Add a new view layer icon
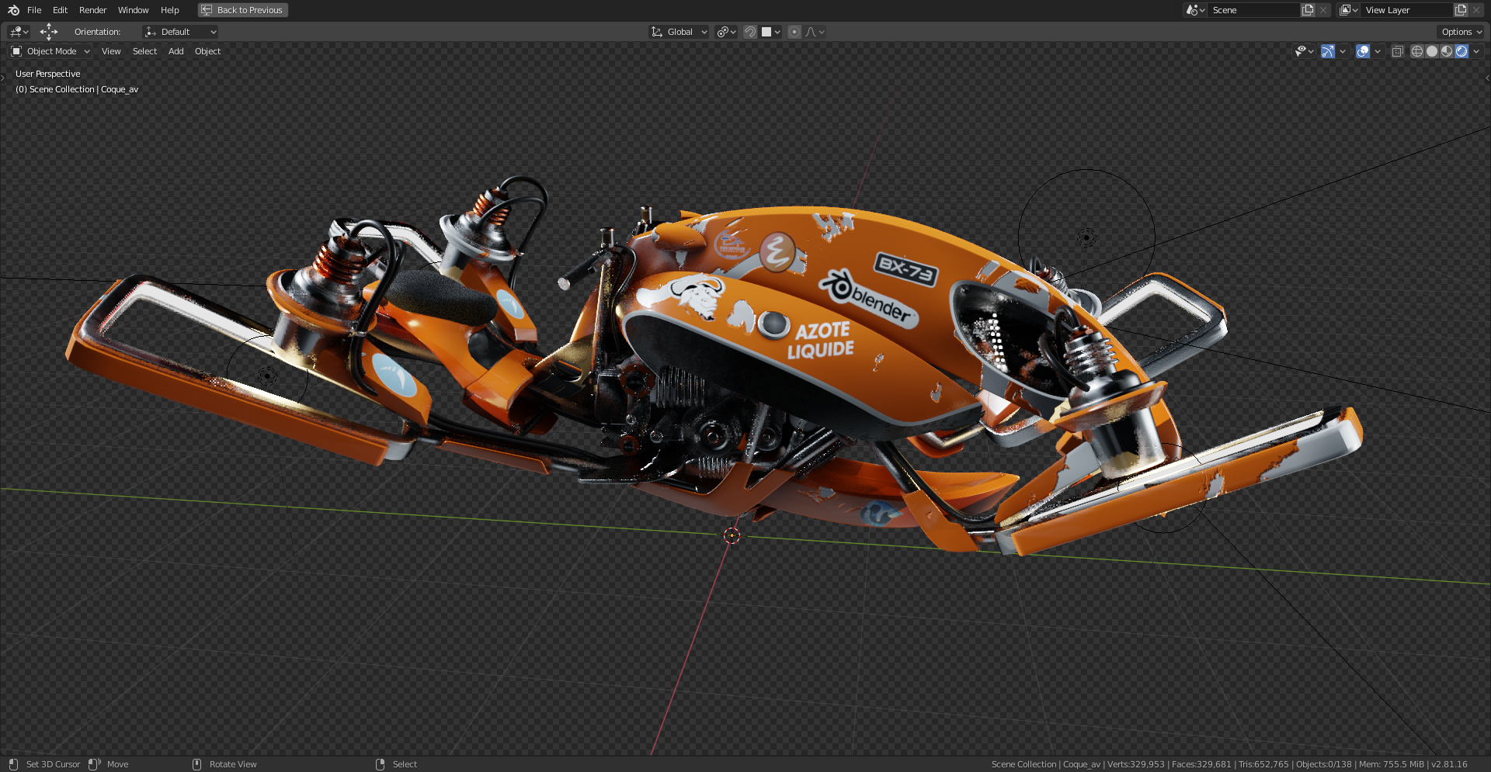Viewport: 1491px width, 772px height. tap(1461, 10)
